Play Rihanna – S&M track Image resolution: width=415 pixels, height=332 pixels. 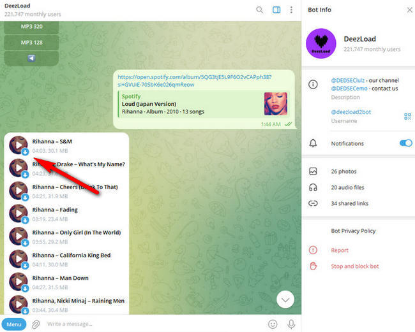[x=19, y=145]
